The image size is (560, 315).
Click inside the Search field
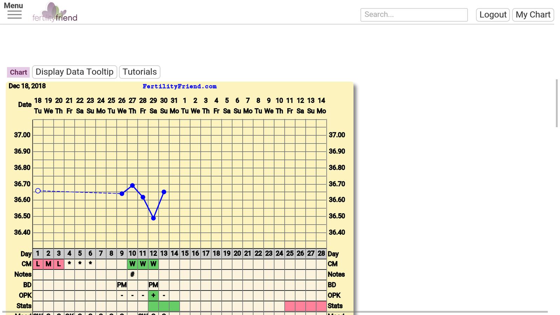click(414, 15)
